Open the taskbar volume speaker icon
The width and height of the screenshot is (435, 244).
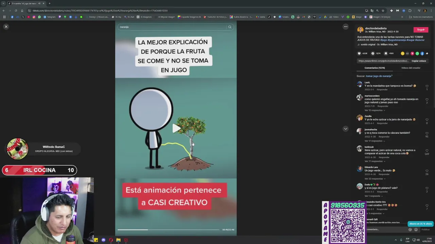418,240
